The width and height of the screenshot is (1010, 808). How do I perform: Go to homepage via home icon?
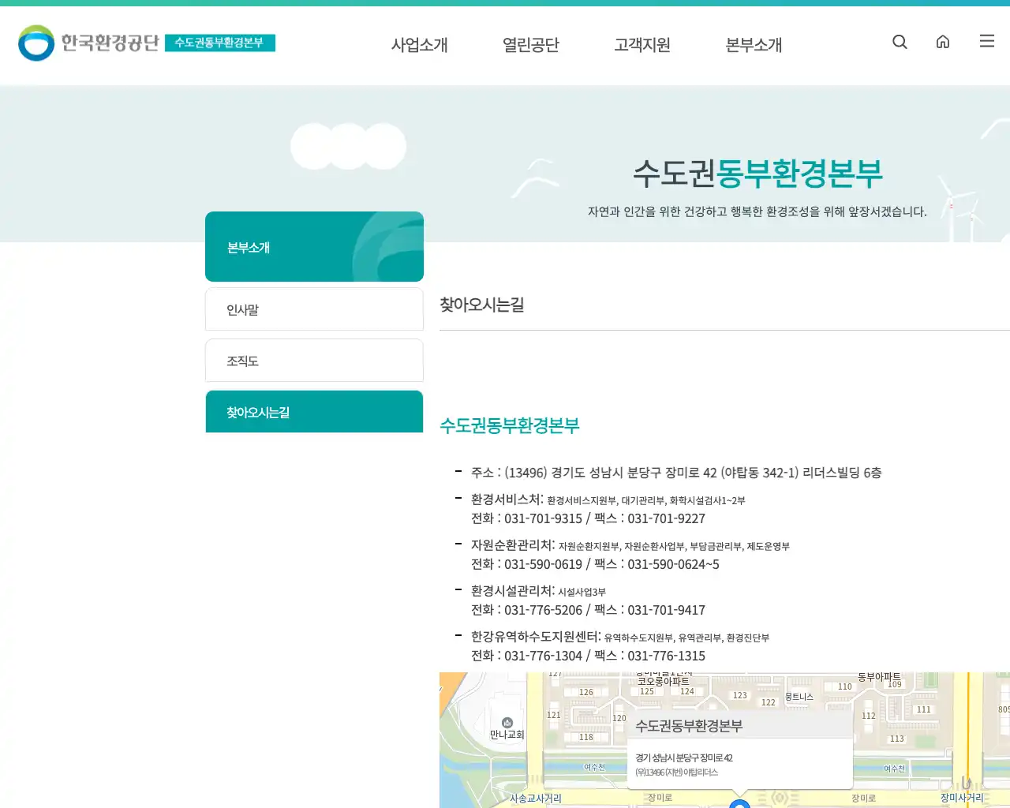943,42
